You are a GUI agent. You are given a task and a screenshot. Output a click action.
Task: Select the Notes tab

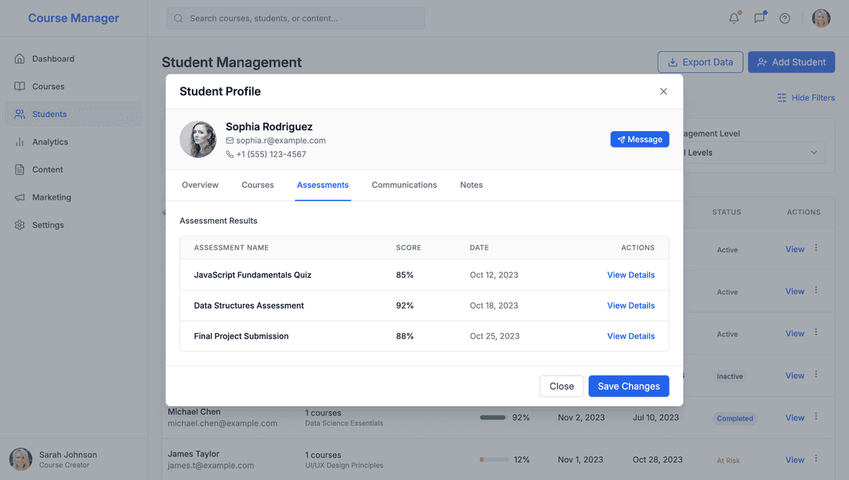(x=471, y=185)
